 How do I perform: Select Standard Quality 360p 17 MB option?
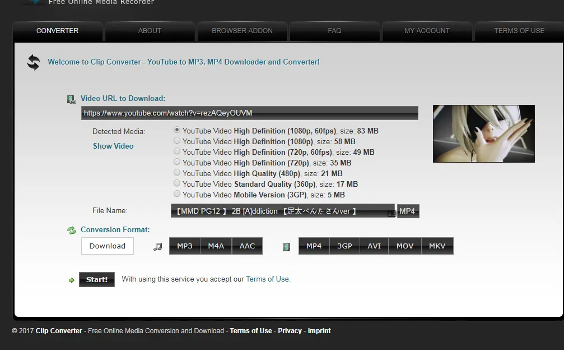tap(176, 183)
